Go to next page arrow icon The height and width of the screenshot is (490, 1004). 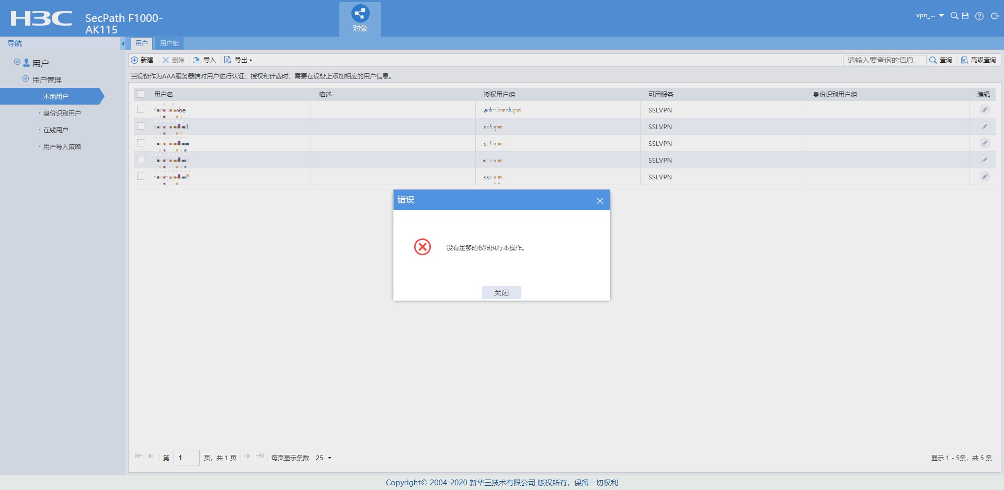[247, 456]
